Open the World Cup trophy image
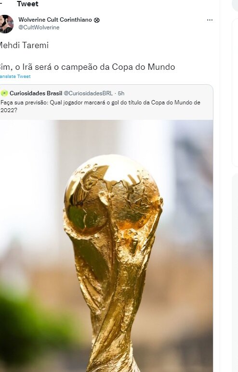 click(106, 246)
